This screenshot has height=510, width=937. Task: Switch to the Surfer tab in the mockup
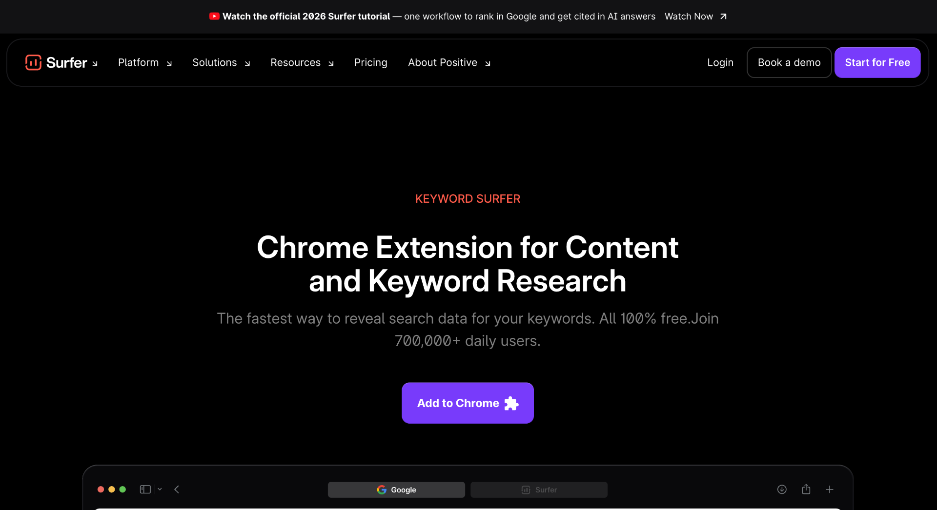pos(539,490)
